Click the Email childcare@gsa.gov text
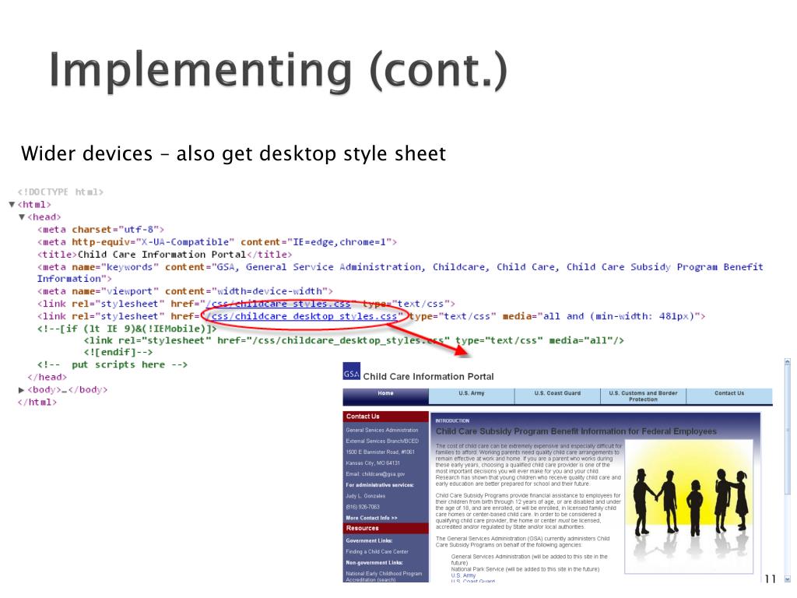This screenshot has height=598, width=797. 375,474
